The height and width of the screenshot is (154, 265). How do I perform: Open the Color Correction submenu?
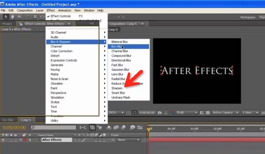[61, 51]
